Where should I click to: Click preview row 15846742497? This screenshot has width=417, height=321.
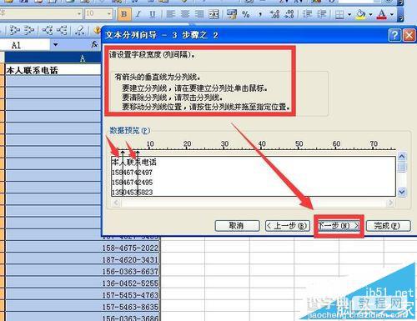pos(132,173)
